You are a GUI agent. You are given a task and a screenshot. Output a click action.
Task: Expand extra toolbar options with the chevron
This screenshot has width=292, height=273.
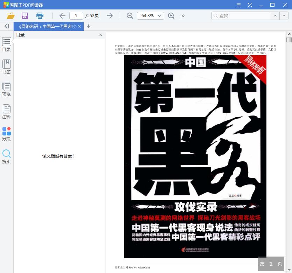[183, 16]
